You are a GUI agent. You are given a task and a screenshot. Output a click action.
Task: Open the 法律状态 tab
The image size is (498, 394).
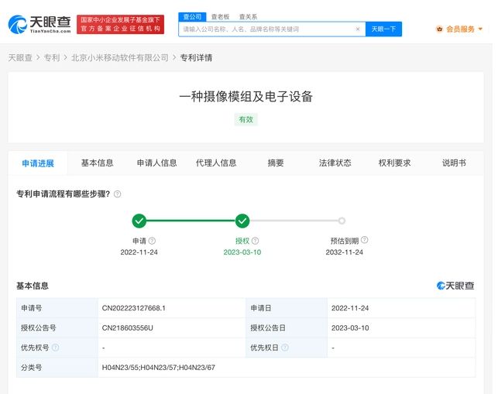335,163
